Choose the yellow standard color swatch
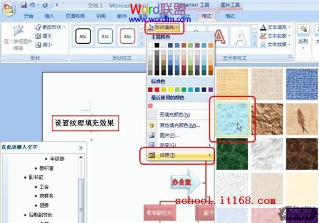This screenshot has width=319, height=223. [170, 90]
